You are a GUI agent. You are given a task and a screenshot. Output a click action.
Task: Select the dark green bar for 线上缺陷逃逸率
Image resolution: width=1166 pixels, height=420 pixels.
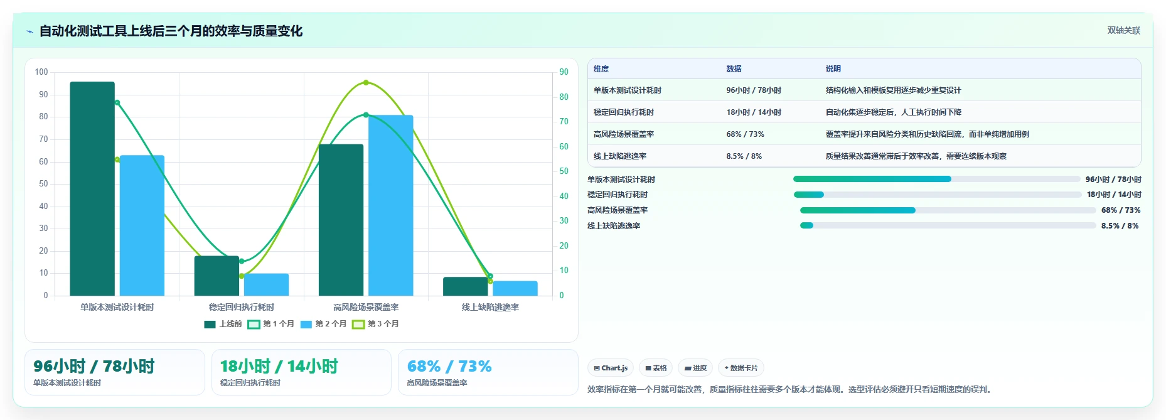[465, 286]
